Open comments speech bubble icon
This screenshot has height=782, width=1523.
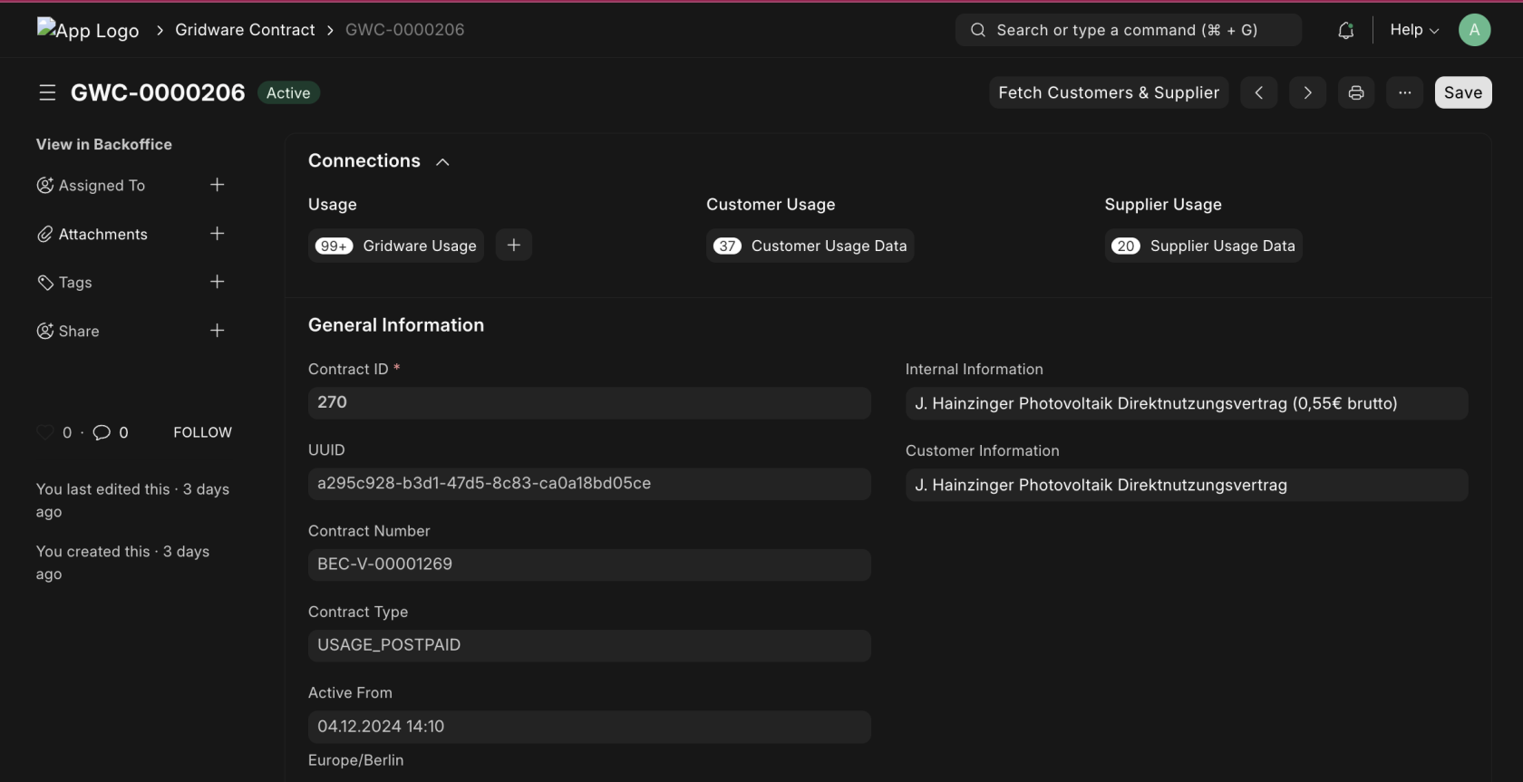click(102, 432)
